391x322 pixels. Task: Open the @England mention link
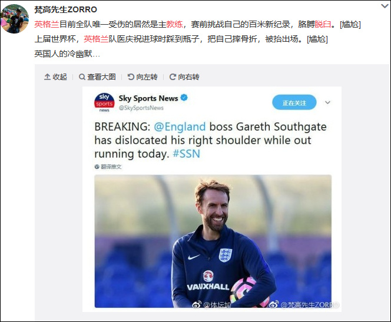[x=180, y=127]
